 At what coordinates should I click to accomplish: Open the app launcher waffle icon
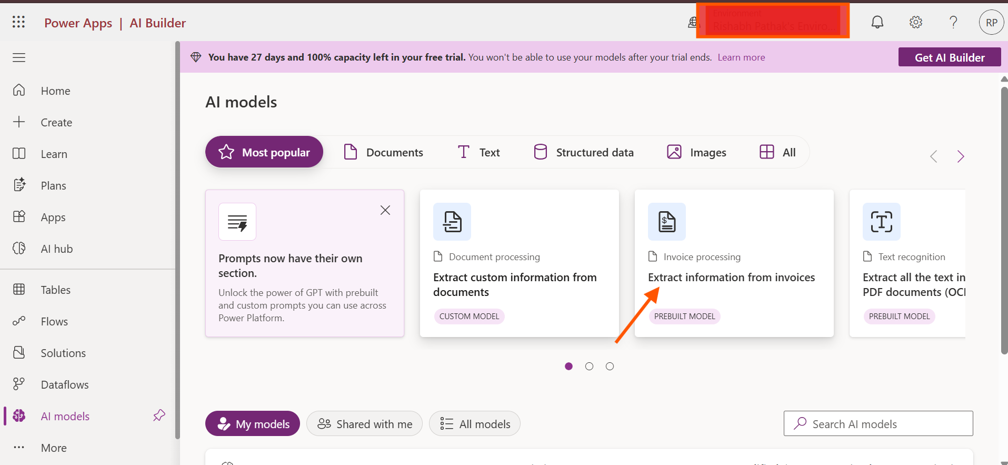[18, 22]
